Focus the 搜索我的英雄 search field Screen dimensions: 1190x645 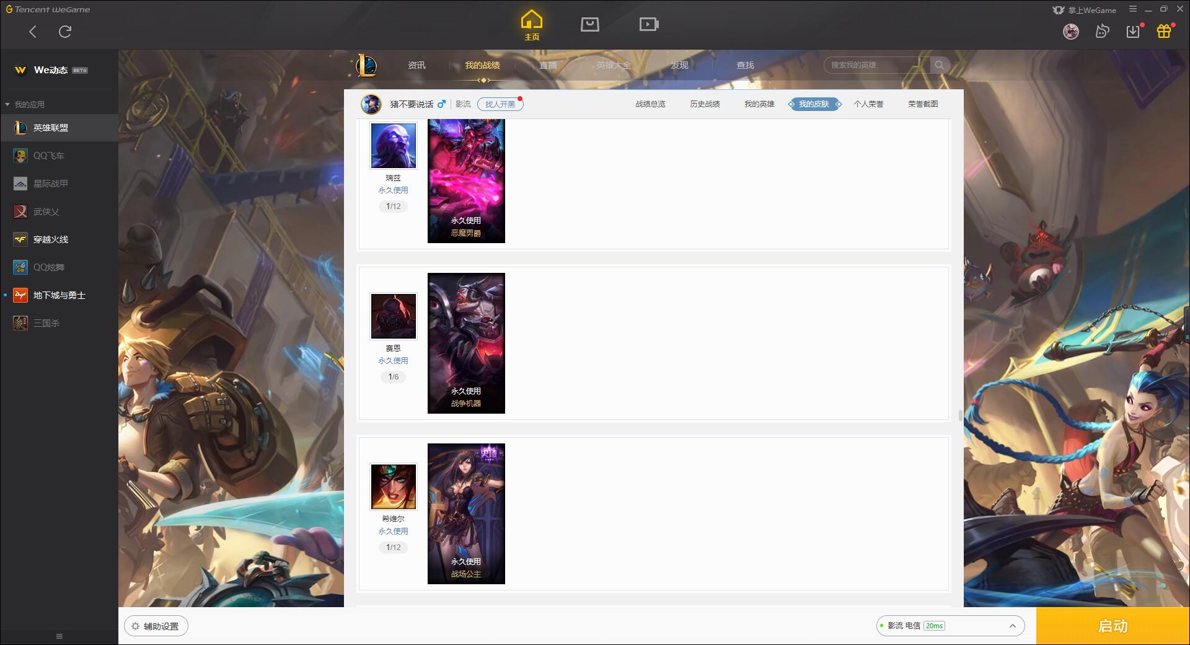[x=877, y=65]
